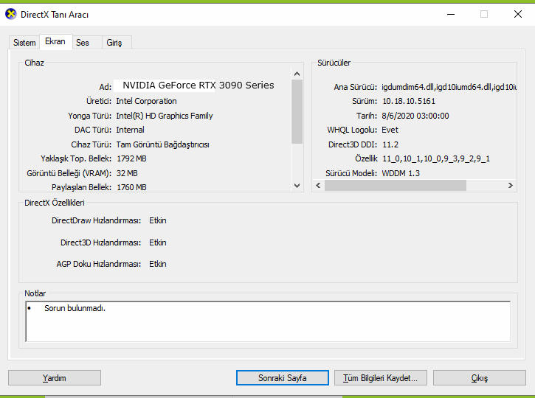535x398 pixels.
Task: Click the feature levels 11_0,10_1 value
Action: pos(436,158)
